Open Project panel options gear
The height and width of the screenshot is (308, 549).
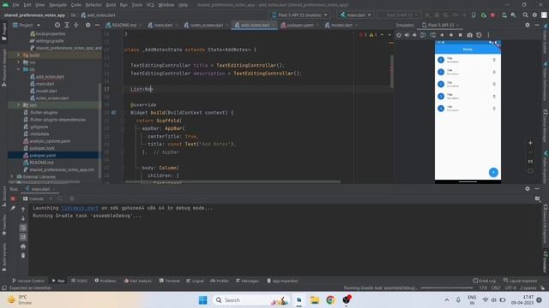click(87, 25)
